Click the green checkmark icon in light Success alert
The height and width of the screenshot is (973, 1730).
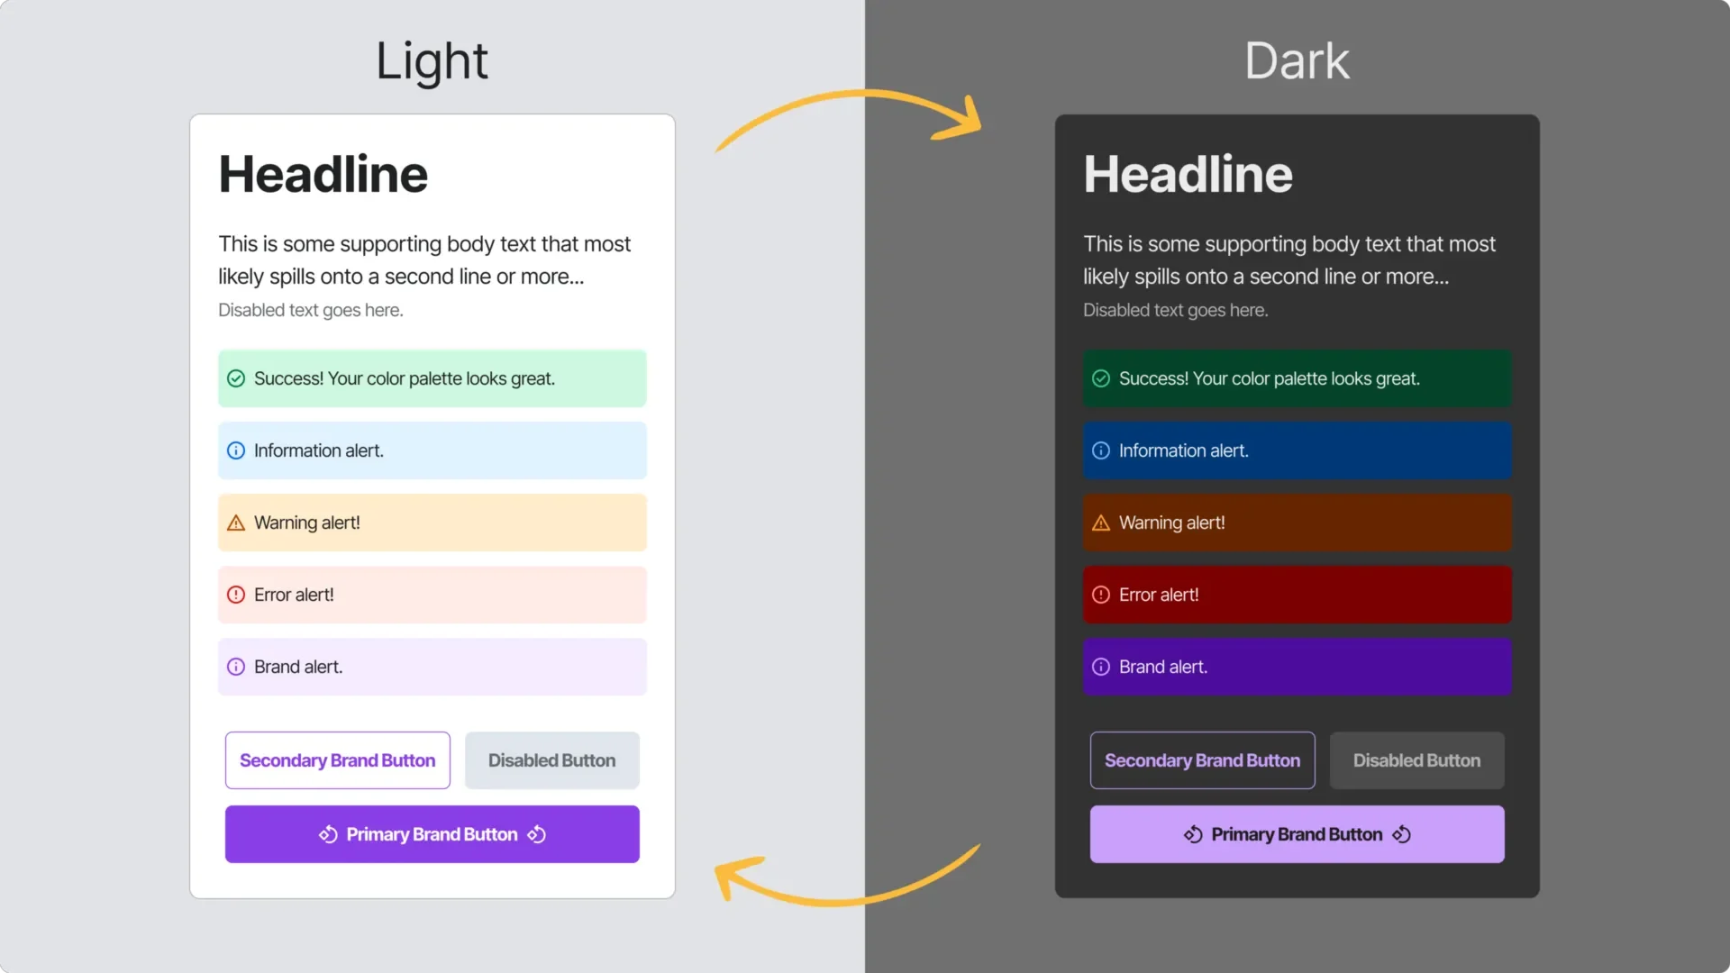point(236,378)
